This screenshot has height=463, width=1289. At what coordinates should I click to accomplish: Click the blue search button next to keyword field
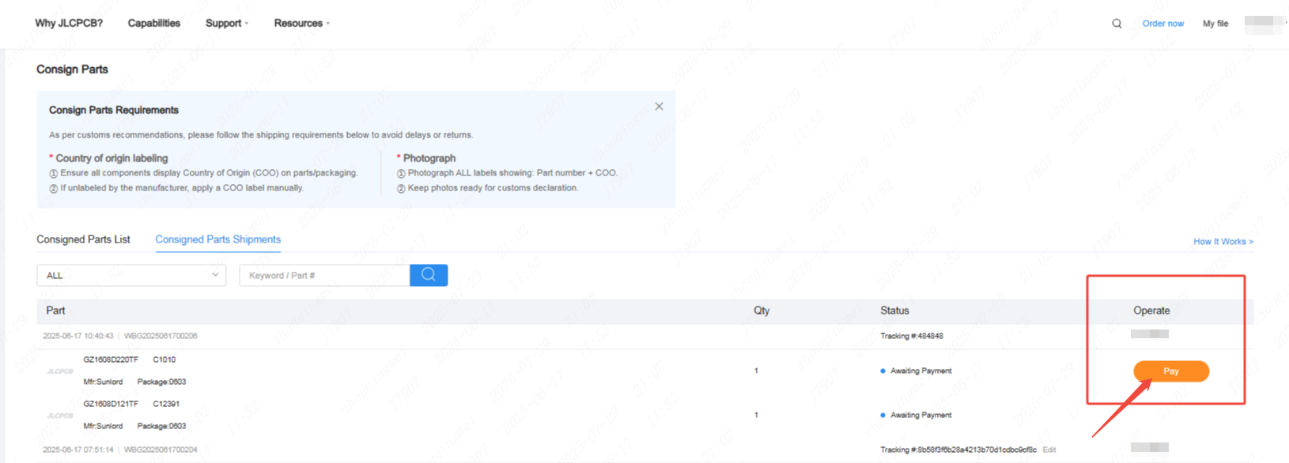point(429,275)
